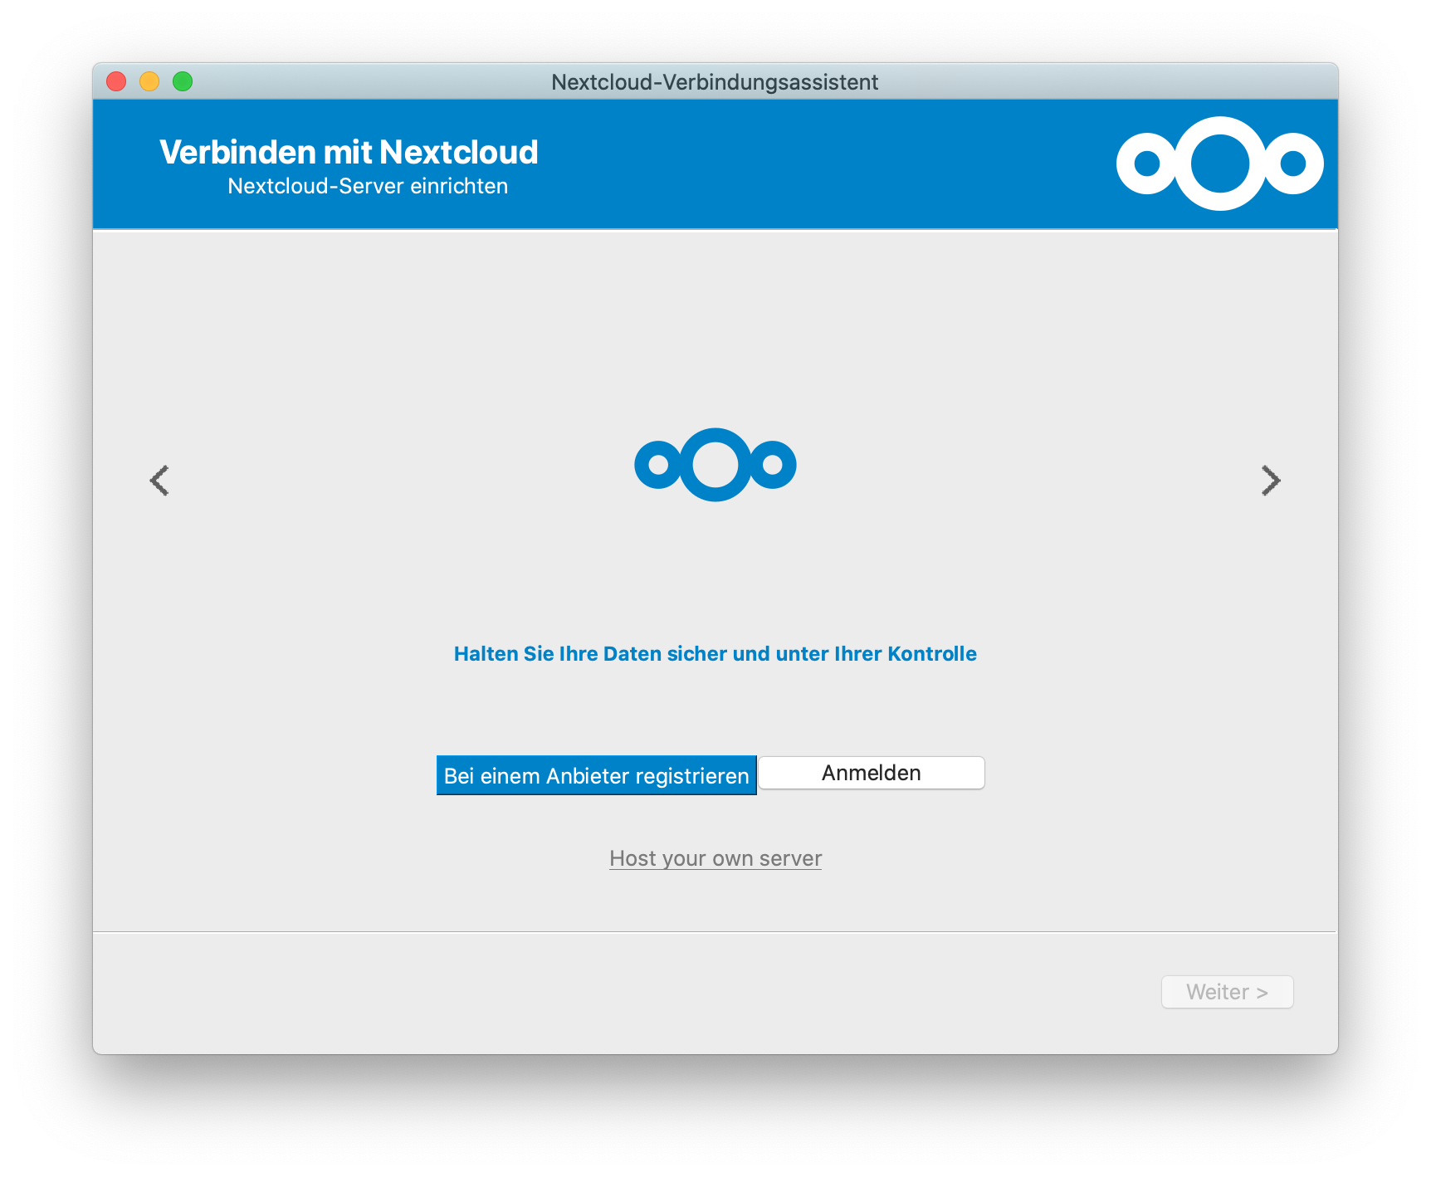Click the 'Halten Sie Ihre Daten sicher' slogan
Viewport: 1431px width, 1177px height.
tap(715, 654)
